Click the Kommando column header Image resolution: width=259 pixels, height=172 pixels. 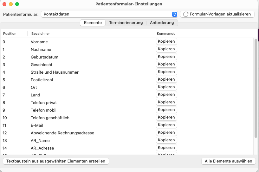click(x=166, y=34)
